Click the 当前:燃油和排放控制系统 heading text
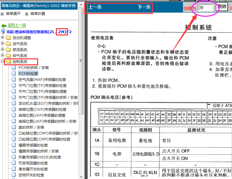Viewport: 232px width, 179px height. coord(39,32)
